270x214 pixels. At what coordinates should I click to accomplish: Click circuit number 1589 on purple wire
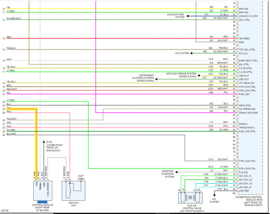[x=211, y=93]
